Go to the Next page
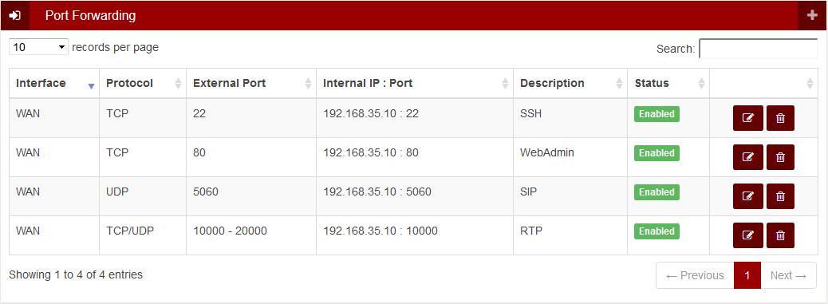The image size is (828, 304). pyautogui.click(x=788, y=275)
